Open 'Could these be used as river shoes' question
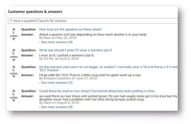Image resolution: width=191 pixels, height=124 pixels. coord(97,91)
